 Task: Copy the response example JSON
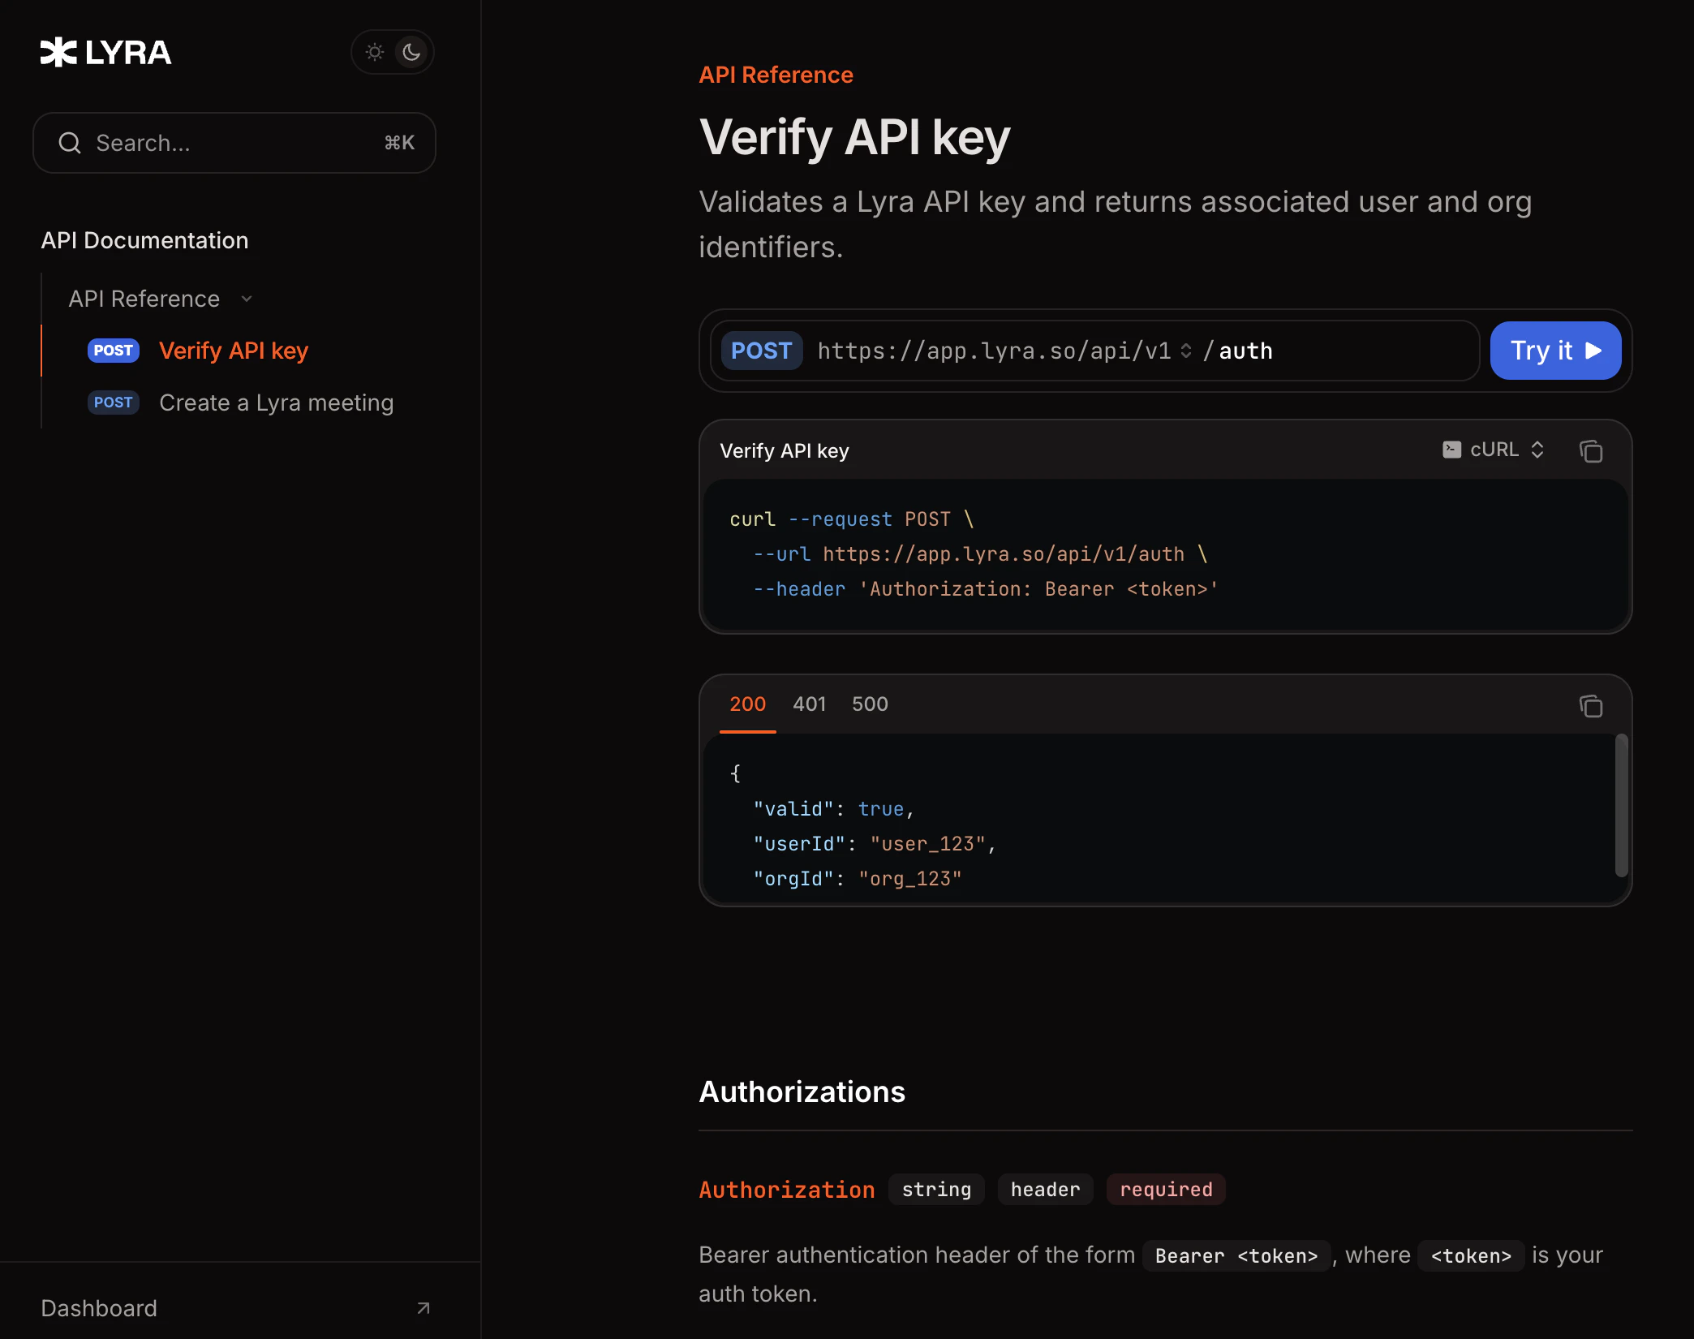[1591, 706]
